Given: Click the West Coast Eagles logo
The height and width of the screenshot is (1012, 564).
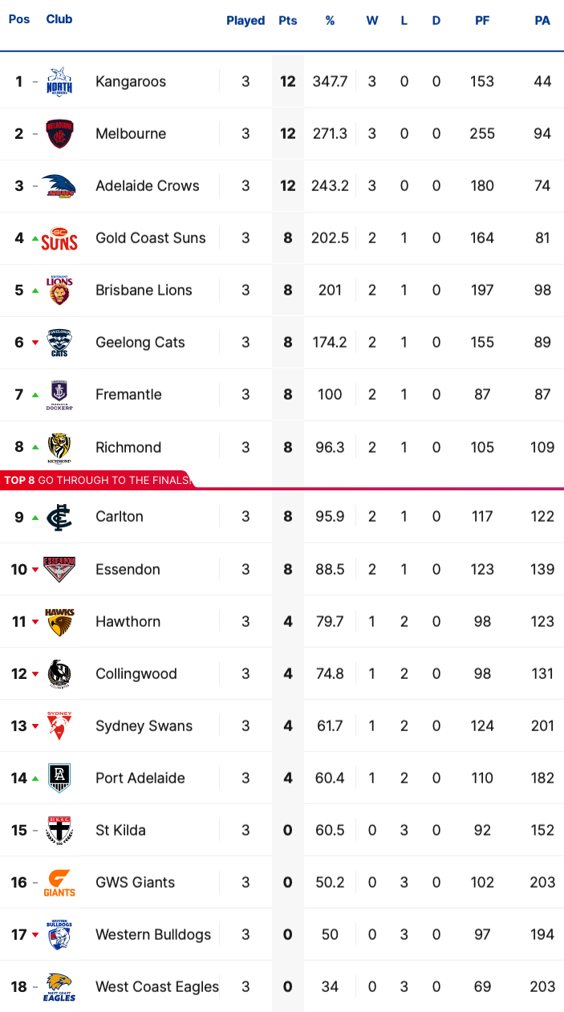Looking at the screenshot, I should [x=59, y=987].
